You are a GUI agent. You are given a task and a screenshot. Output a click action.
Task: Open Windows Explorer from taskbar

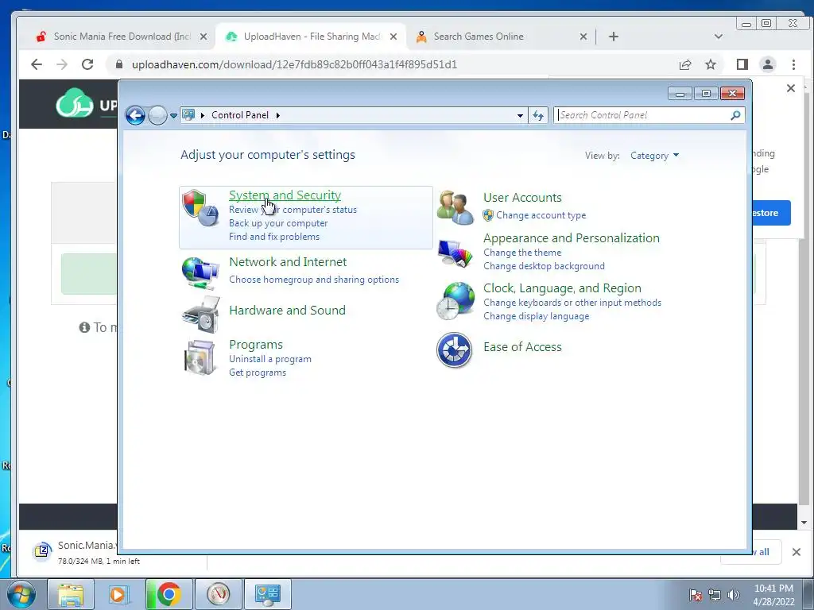click(x=71, y=594)
